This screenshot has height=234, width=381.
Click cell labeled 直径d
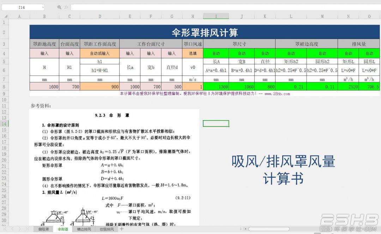[x=172, y=67]
